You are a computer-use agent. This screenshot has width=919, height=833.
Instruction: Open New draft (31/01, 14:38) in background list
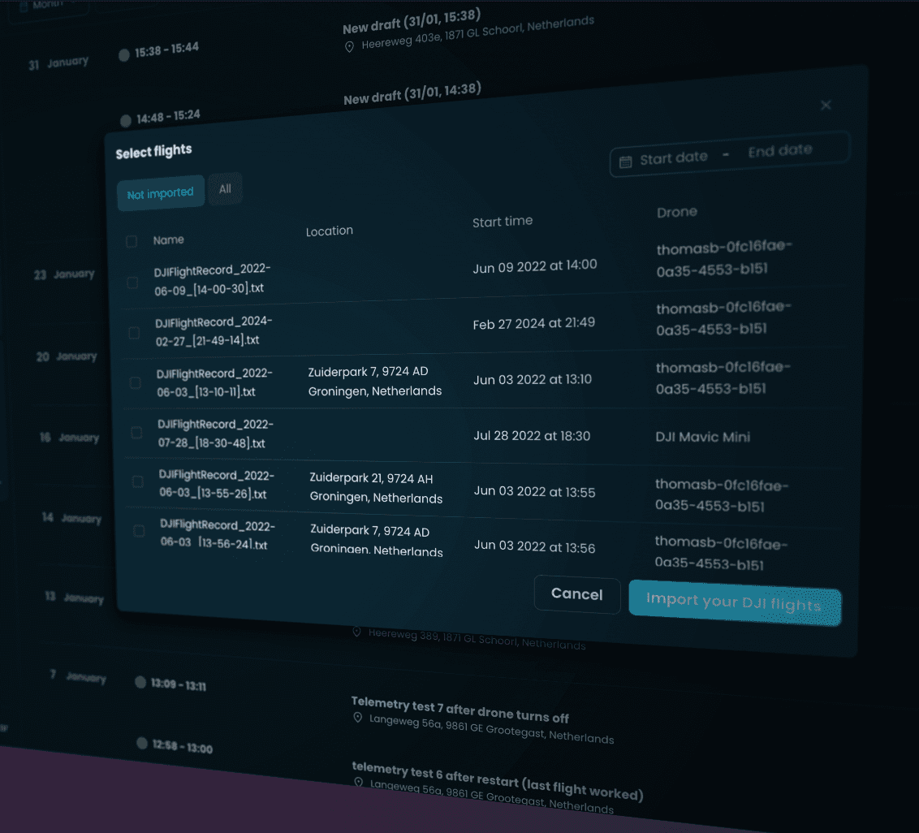[412, 94]
